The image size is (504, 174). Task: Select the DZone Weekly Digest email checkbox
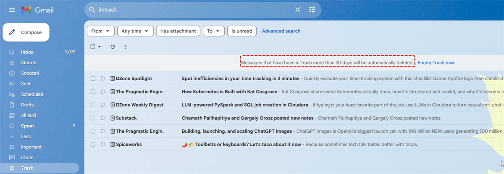click(x=93, y=105)
